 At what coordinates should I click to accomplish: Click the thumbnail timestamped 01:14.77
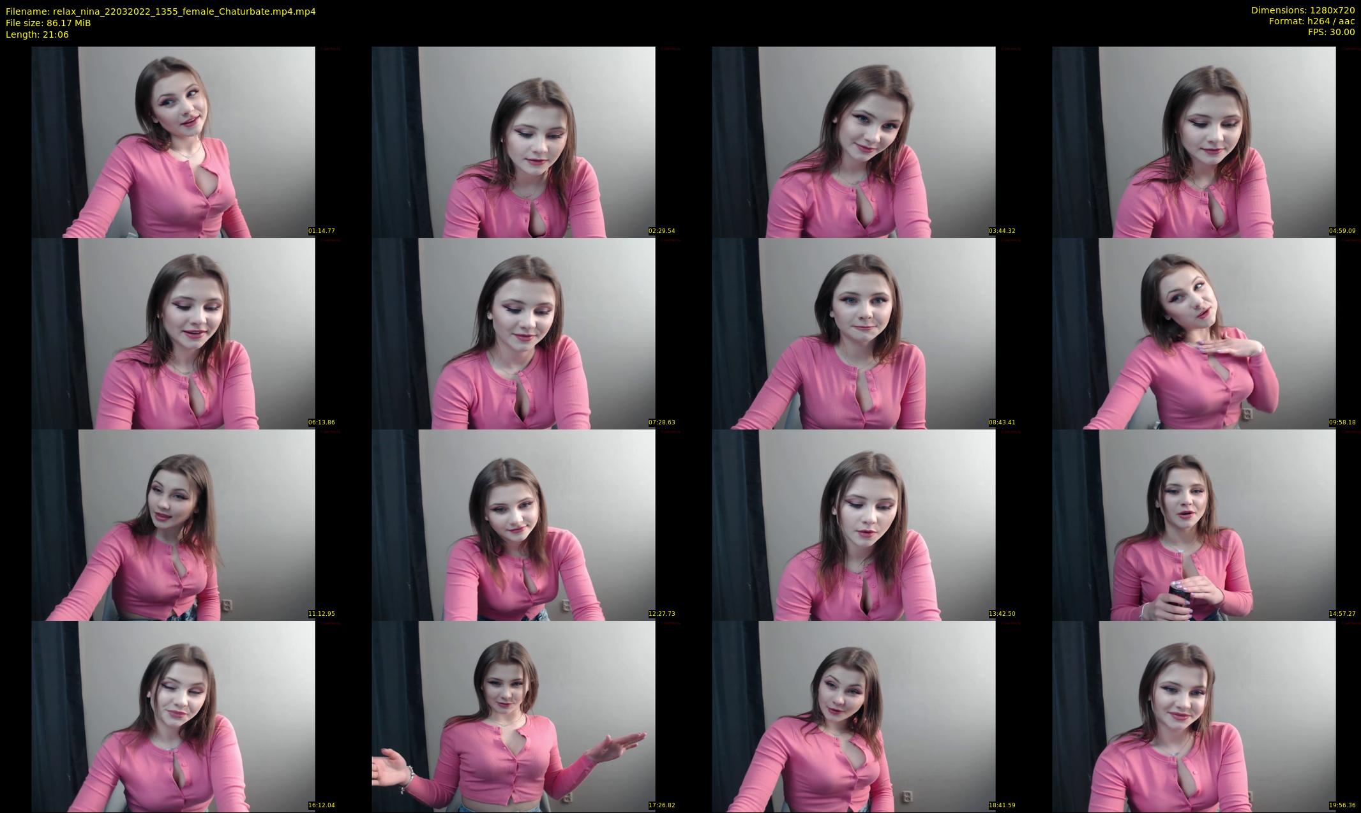[173, 142]
